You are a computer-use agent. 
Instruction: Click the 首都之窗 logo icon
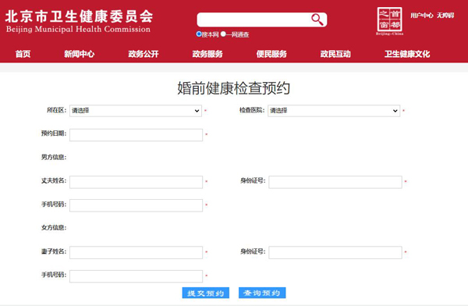point(389,21)
